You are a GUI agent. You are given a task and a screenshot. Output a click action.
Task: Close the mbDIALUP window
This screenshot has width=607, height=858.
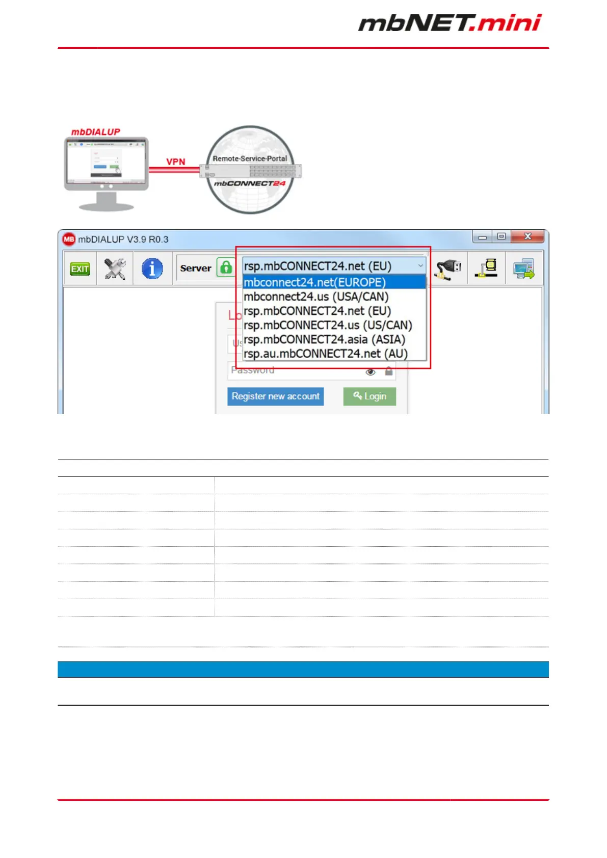pos(527,236)
